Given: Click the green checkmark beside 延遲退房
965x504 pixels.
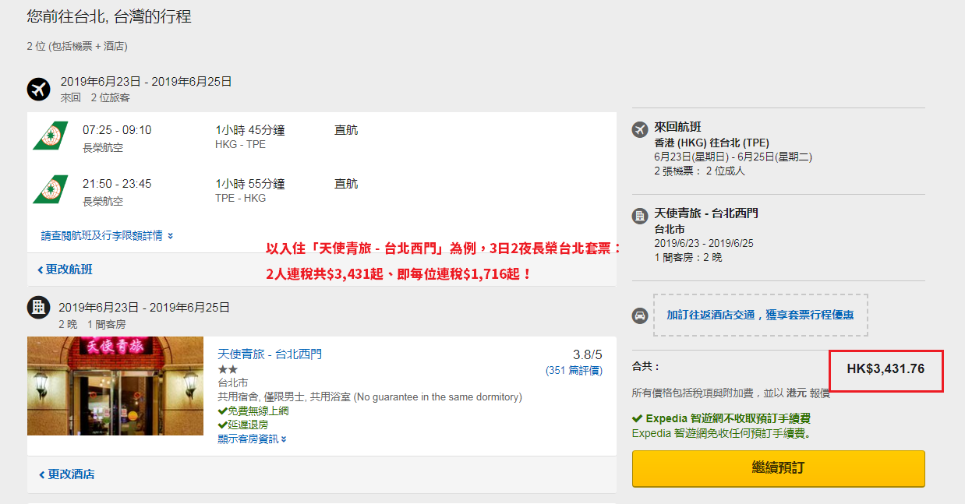Looking at the screenshot, I should (x=222, y=425).
